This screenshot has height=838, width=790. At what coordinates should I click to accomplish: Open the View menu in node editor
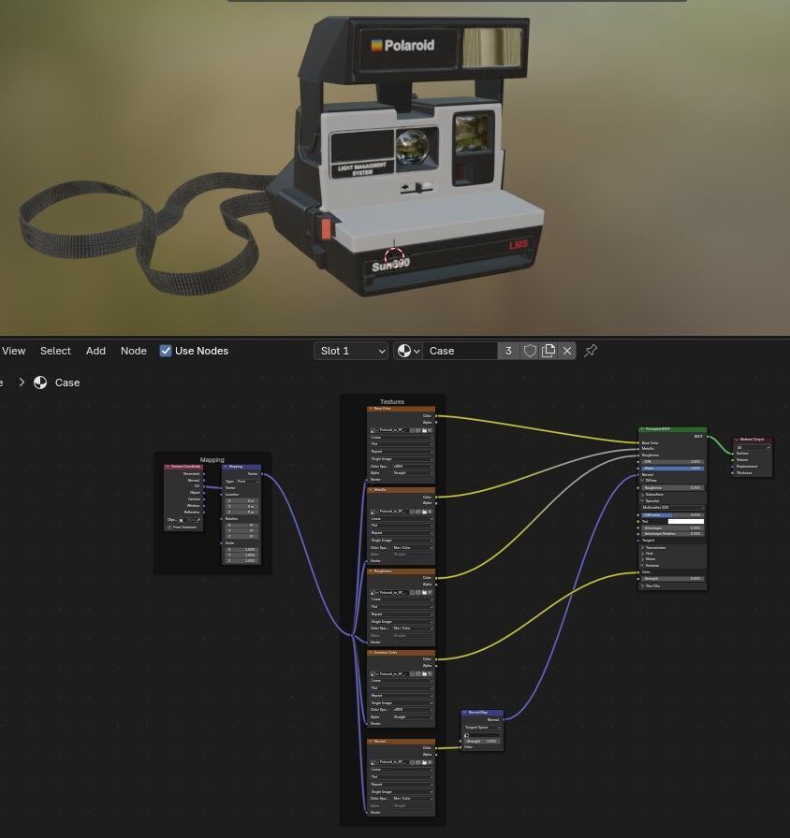click(13, 351)
